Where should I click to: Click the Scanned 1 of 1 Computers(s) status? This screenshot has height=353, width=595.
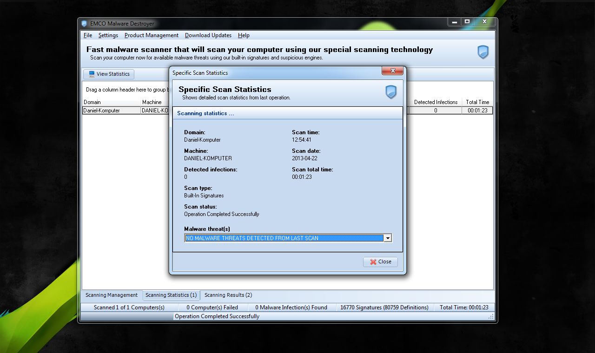[x=129, y=307]
